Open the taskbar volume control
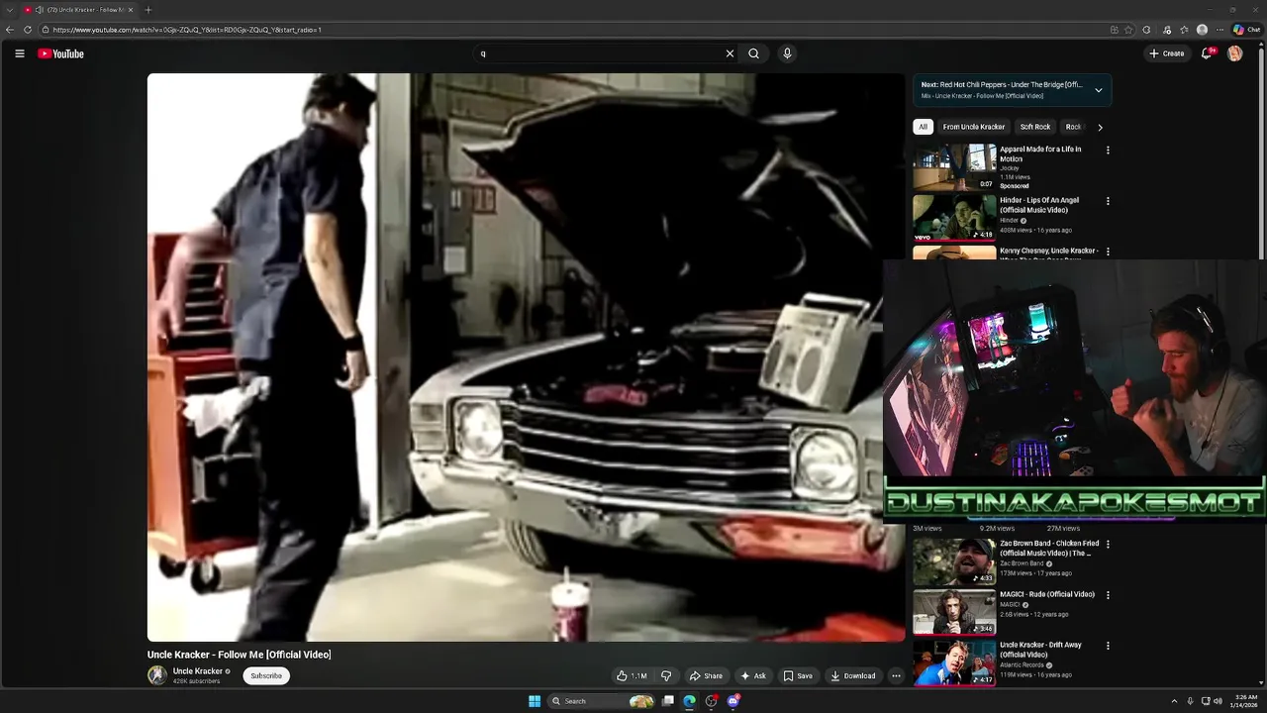The width and height of the screenshot is (1267, 713). pos(1218,701)
